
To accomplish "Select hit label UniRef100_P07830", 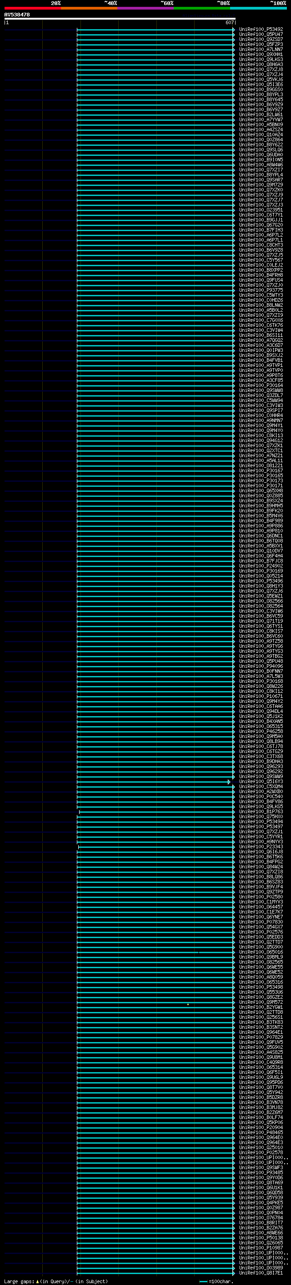I will pyautogui.click(x=261, y=922).
